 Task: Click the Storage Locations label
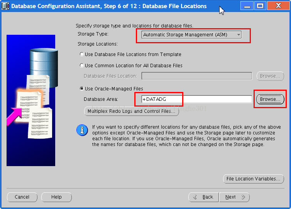[98, 44]
